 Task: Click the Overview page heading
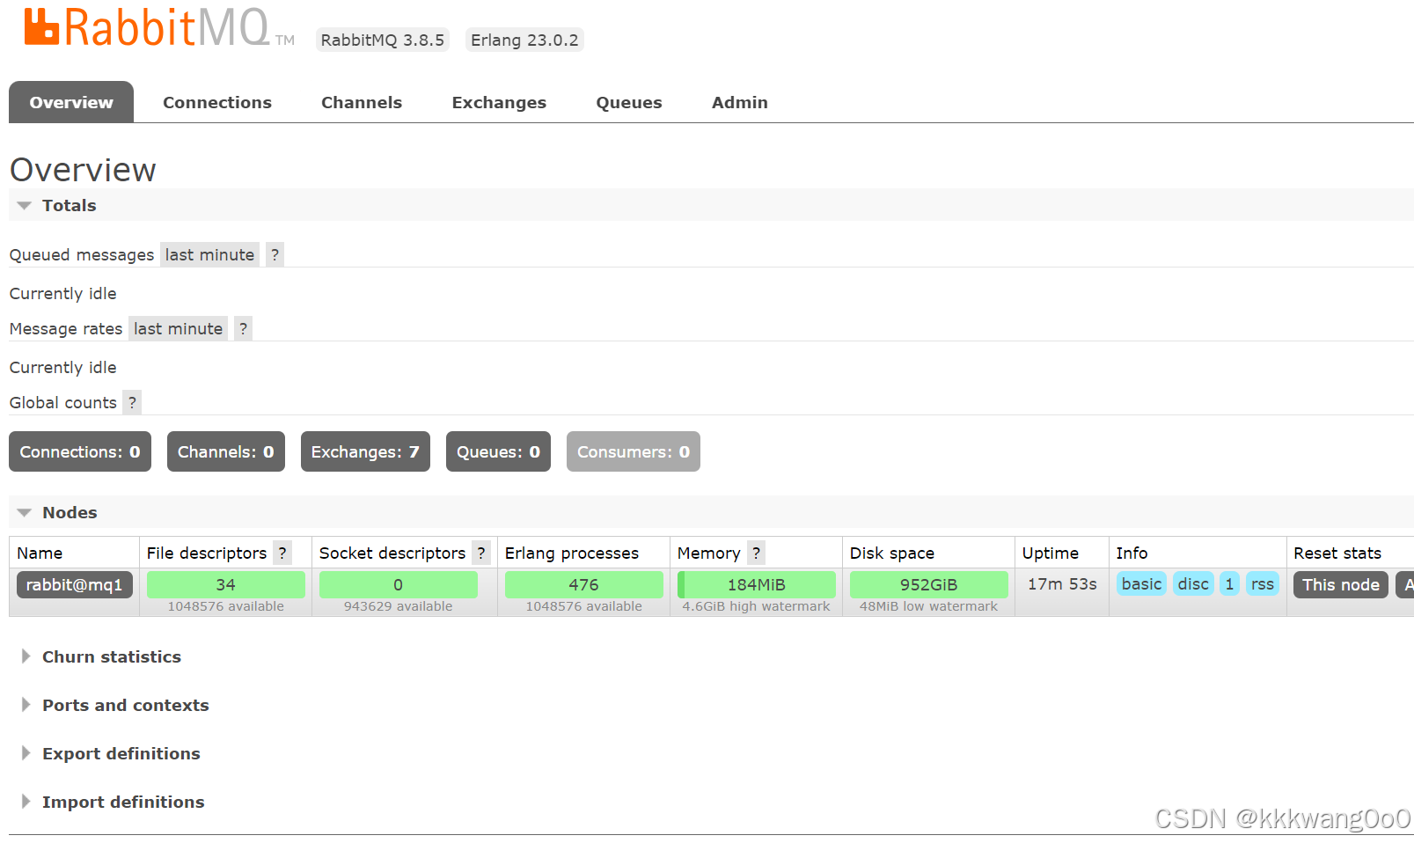(x=83, y=170)
